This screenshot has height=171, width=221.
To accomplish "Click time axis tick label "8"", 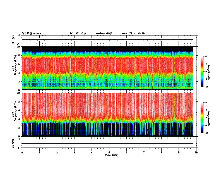I will (x=161, y=153).
